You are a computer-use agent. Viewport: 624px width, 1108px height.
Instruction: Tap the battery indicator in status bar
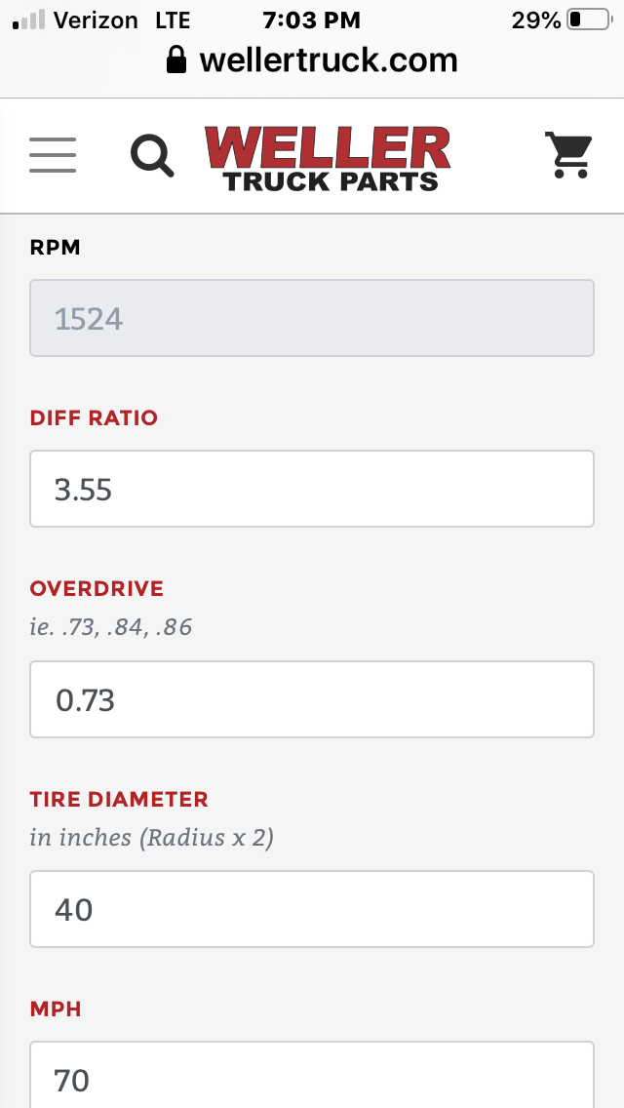pyautogui.click(x=589, y=20)
